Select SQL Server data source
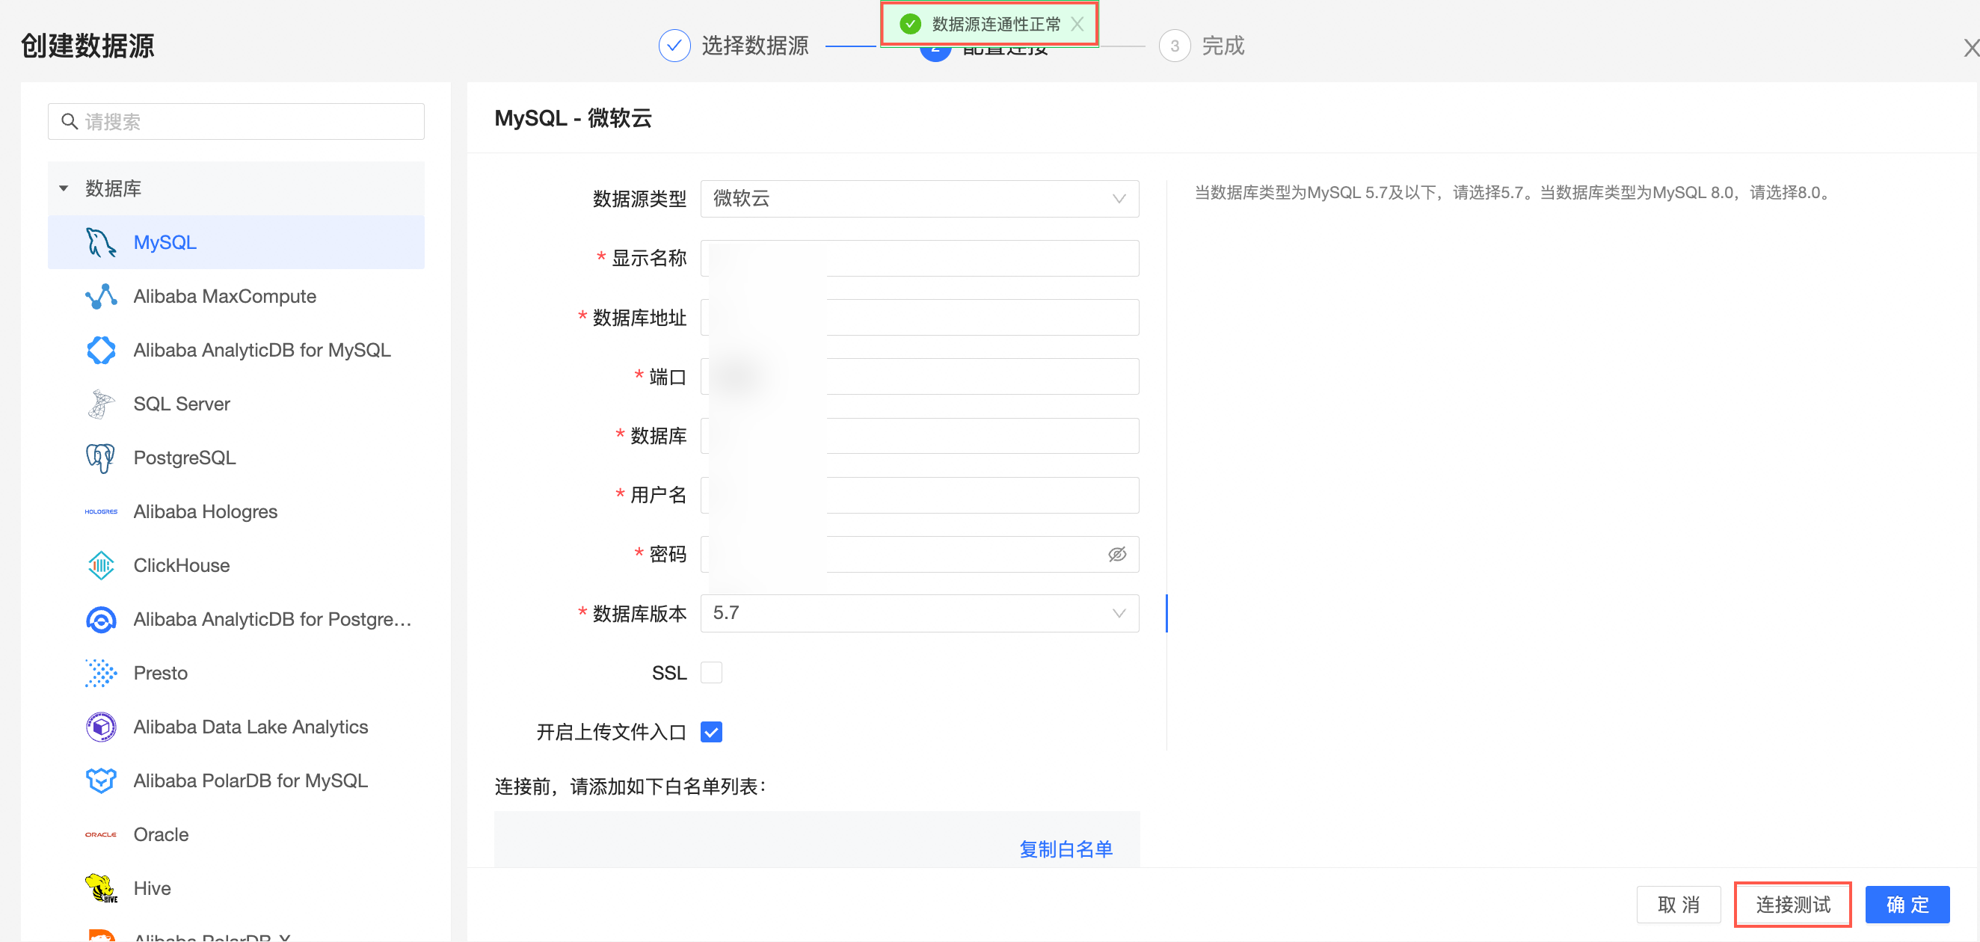1980x942 pixels. click(236, 404)
